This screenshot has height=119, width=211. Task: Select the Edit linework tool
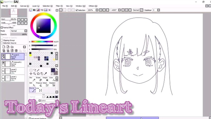point(32,84)
